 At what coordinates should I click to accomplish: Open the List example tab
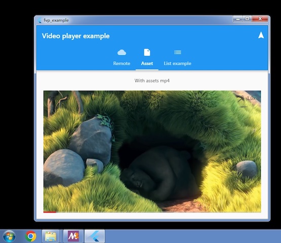pyautogui.click(x=177, y=58)
